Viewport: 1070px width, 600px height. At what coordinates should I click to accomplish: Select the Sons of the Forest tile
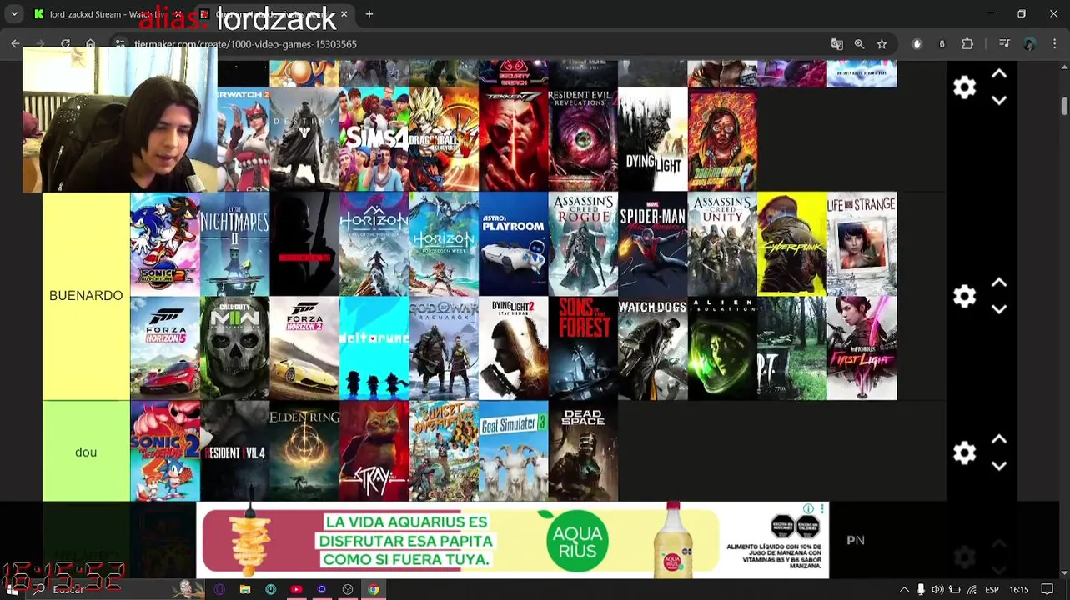[583, 348]
